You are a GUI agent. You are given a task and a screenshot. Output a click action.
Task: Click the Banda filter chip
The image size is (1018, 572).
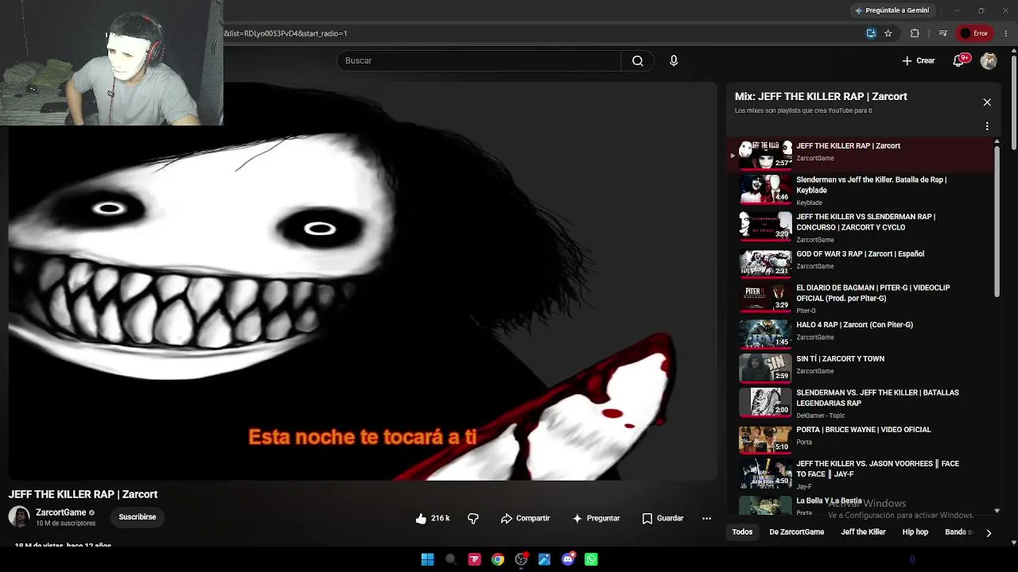(958, 532)
